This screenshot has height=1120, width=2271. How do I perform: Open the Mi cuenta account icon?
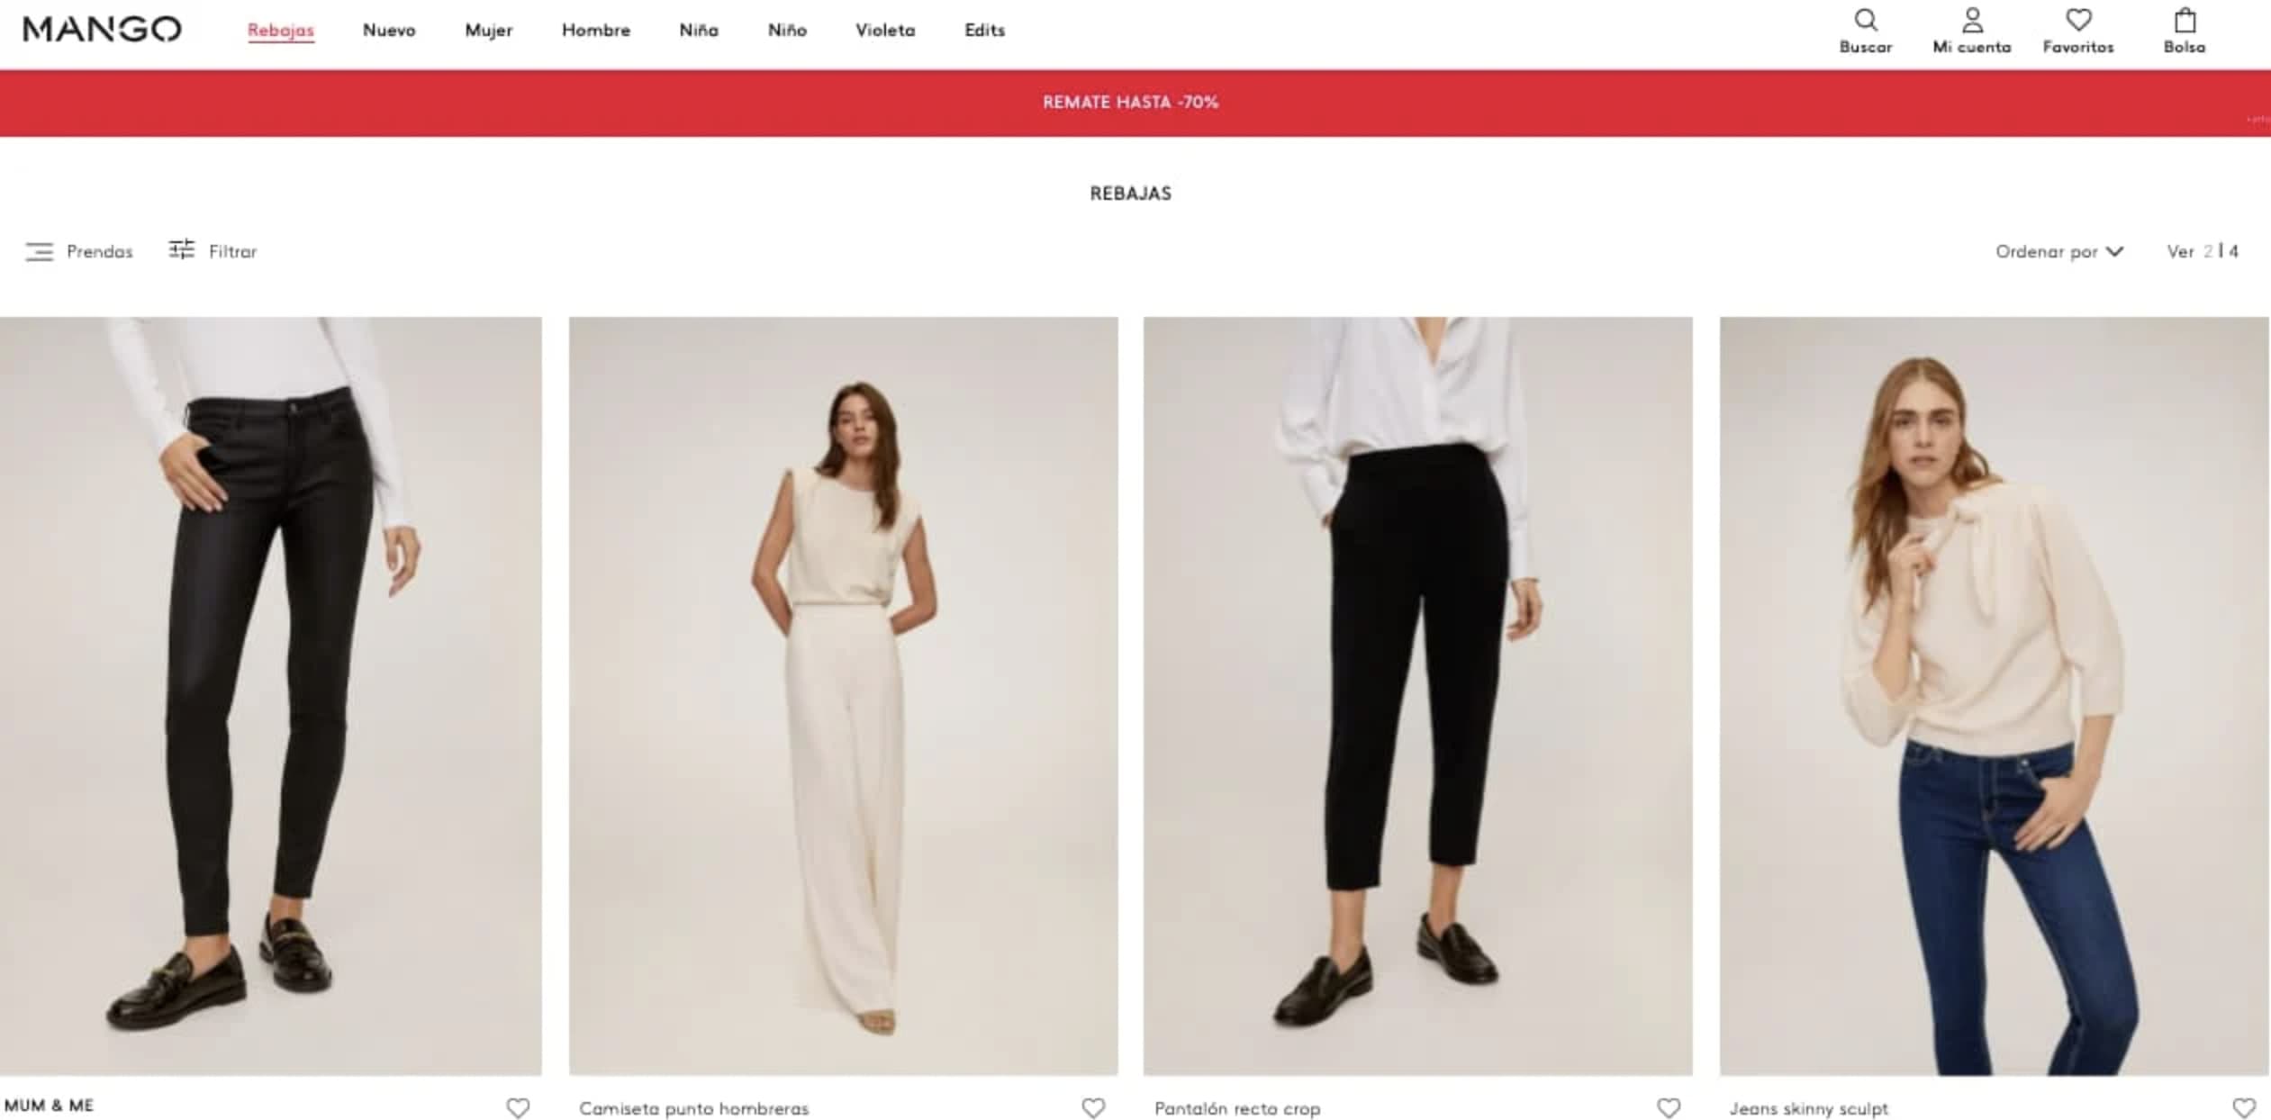point(1972,21)
